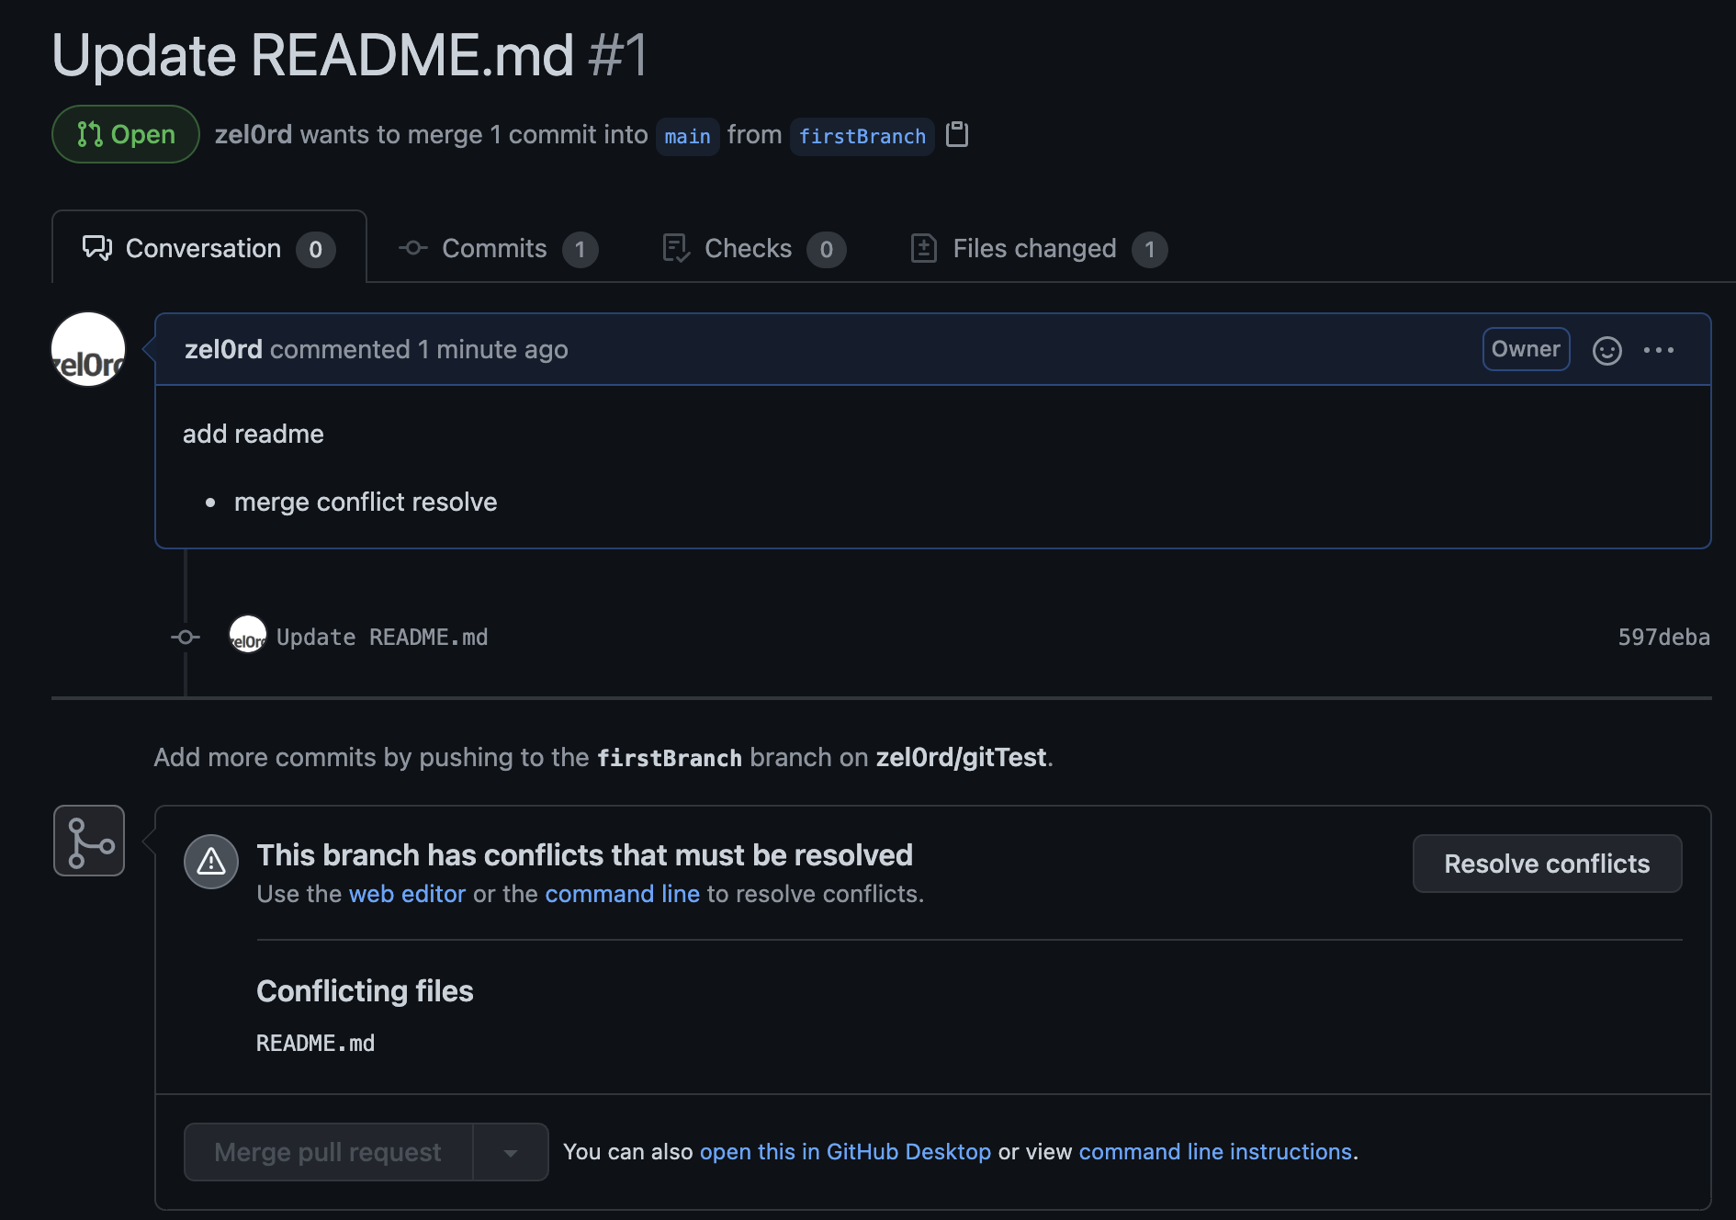View the Files changed tab
The image size is (1736, 1220).
click(1039, 248)
